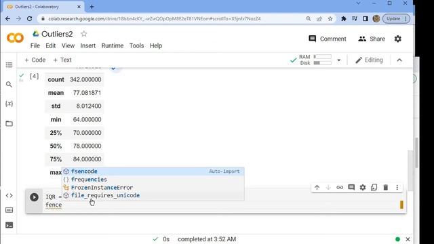Viewport: 434px width, 244px height.
Task: Run the IQR code cell
Action: (x=35, y=197)
